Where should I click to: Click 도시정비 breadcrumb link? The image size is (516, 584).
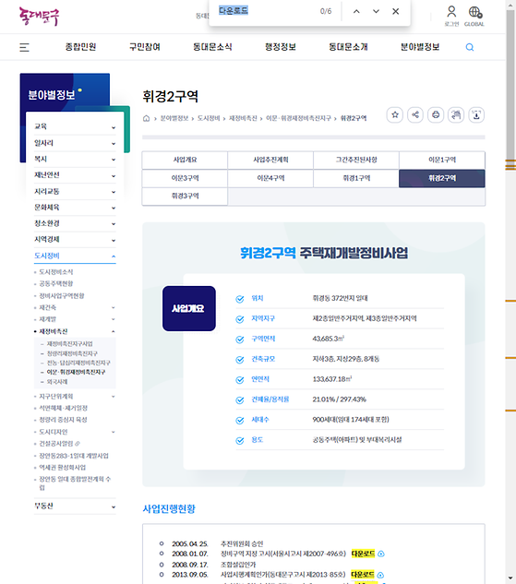(209, 118)
